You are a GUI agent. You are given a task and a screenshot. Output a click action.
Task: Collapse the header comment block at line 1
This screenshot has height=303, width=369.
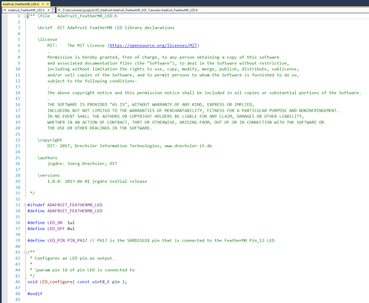pos(25,16)
